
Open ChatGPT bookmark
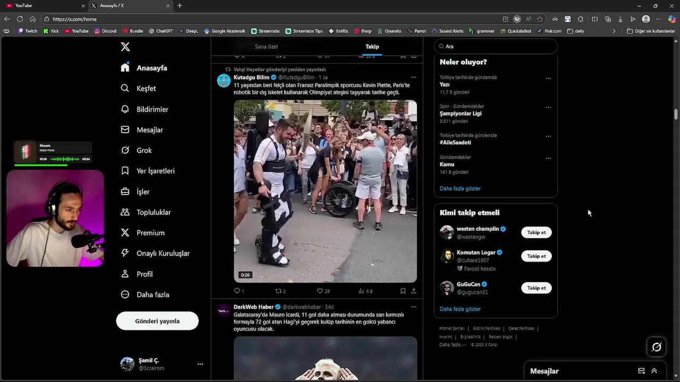tap(160, 31)
